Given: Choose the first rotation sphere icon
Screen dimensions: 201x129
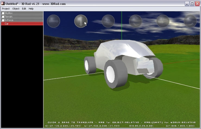Looking at the screenshot, I should coord(136,21).
